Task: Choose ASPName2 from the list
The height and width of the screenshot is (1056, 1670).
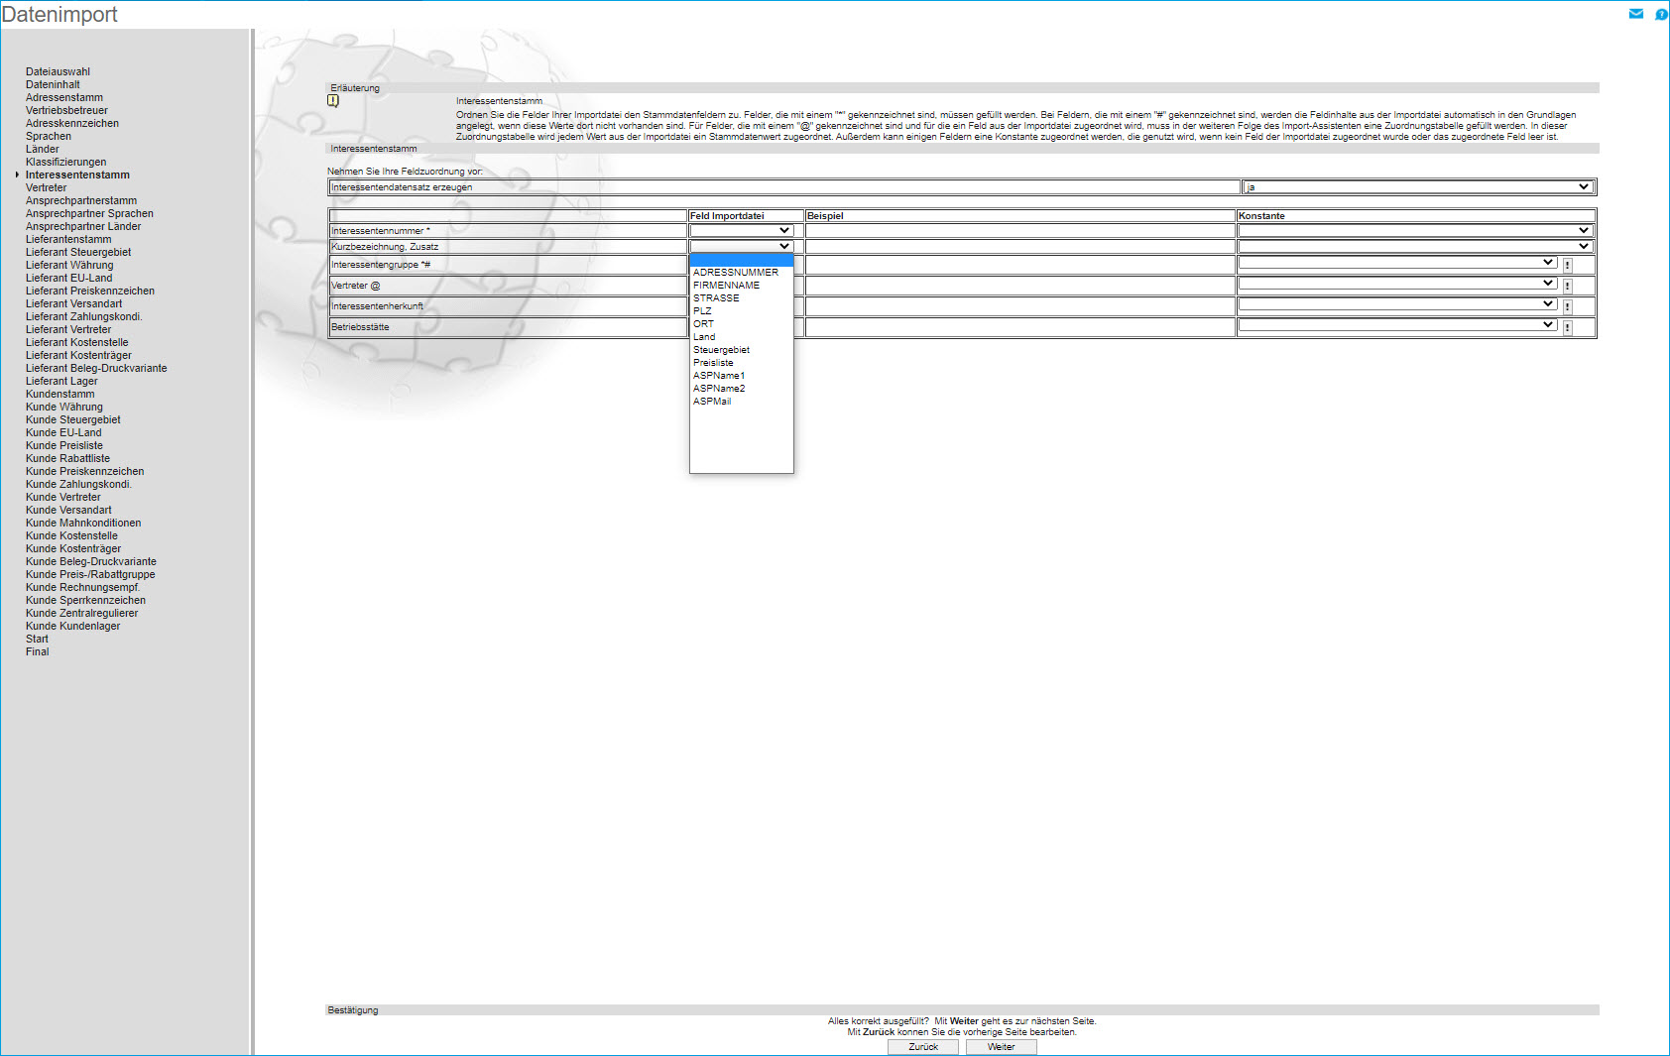Action: (741, 389)
